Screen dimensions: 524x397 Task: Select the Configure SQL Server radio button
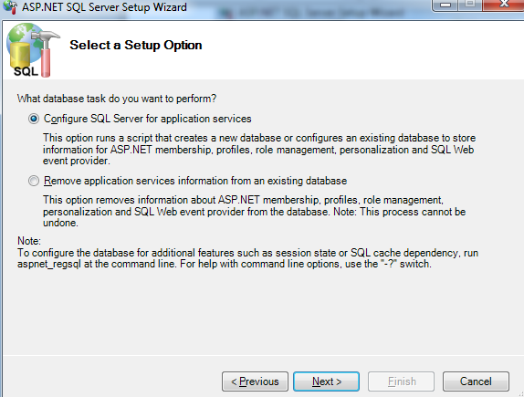(34, 119)
